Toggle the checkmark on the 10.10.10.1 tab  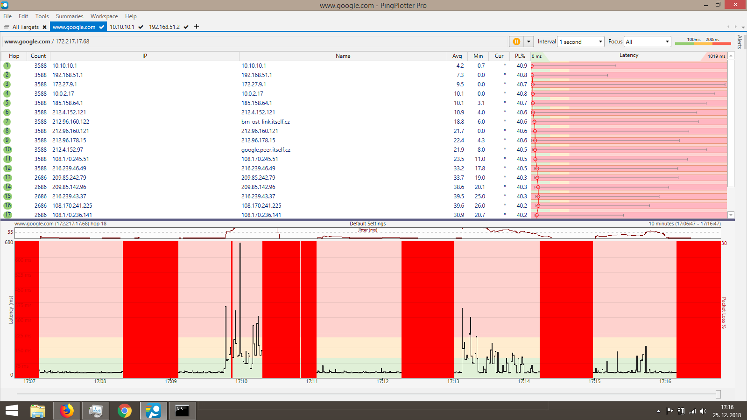point(141,27)
